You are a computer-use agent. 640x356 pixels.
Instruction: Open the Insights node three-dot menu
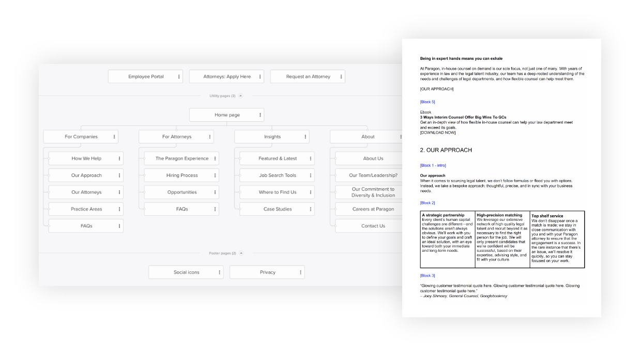(x=306, y=137)
